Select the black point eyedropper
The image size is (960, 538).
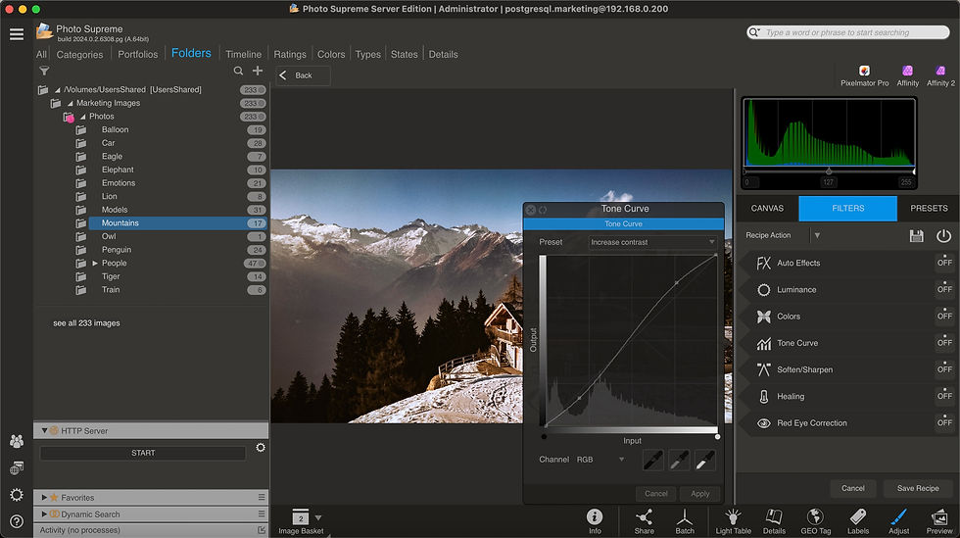(x=652, y=460)
